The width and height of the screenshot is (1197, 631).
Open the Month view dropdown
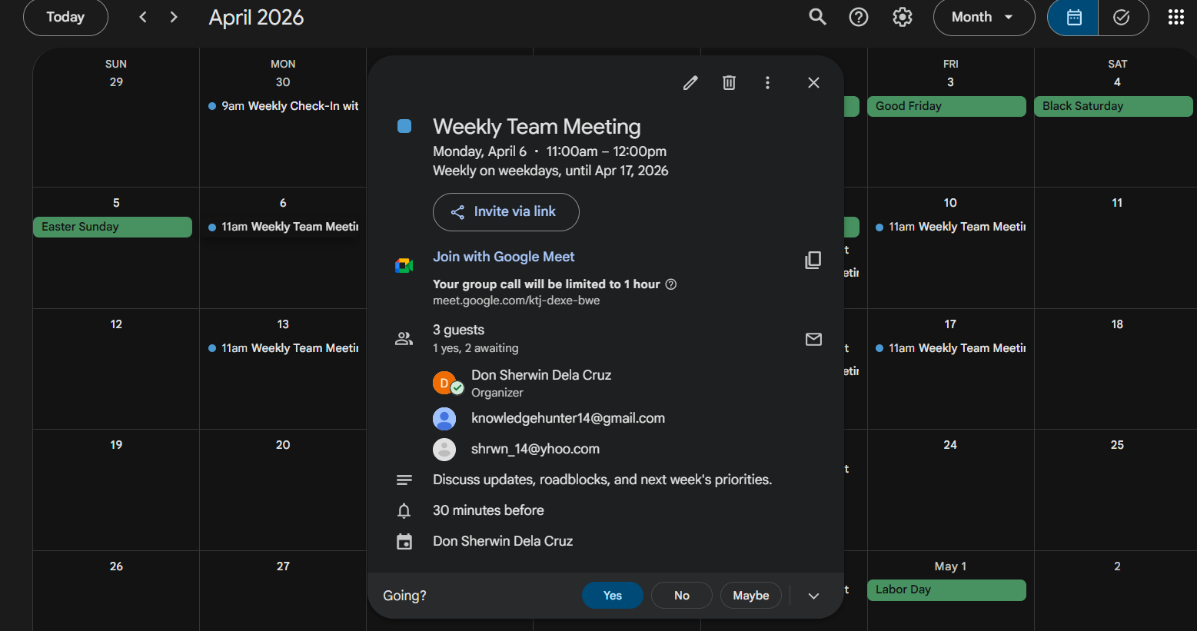(983, 17)
